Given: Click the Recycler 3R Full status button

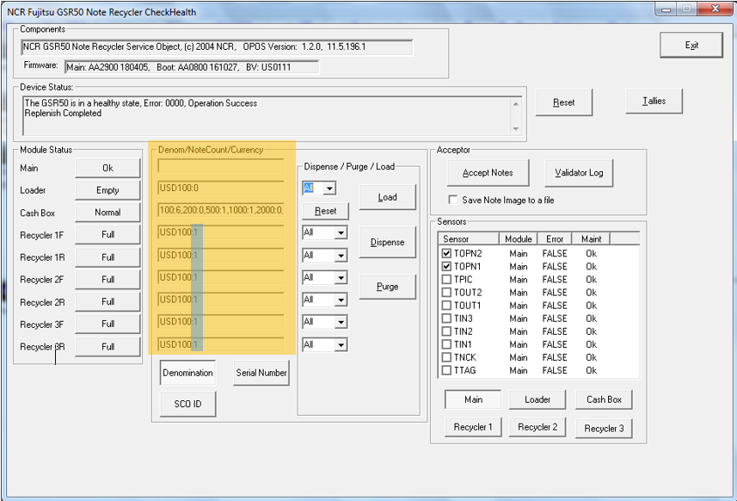Looking at the screenshot, I should pyautogui.click(x=107, y=347).
